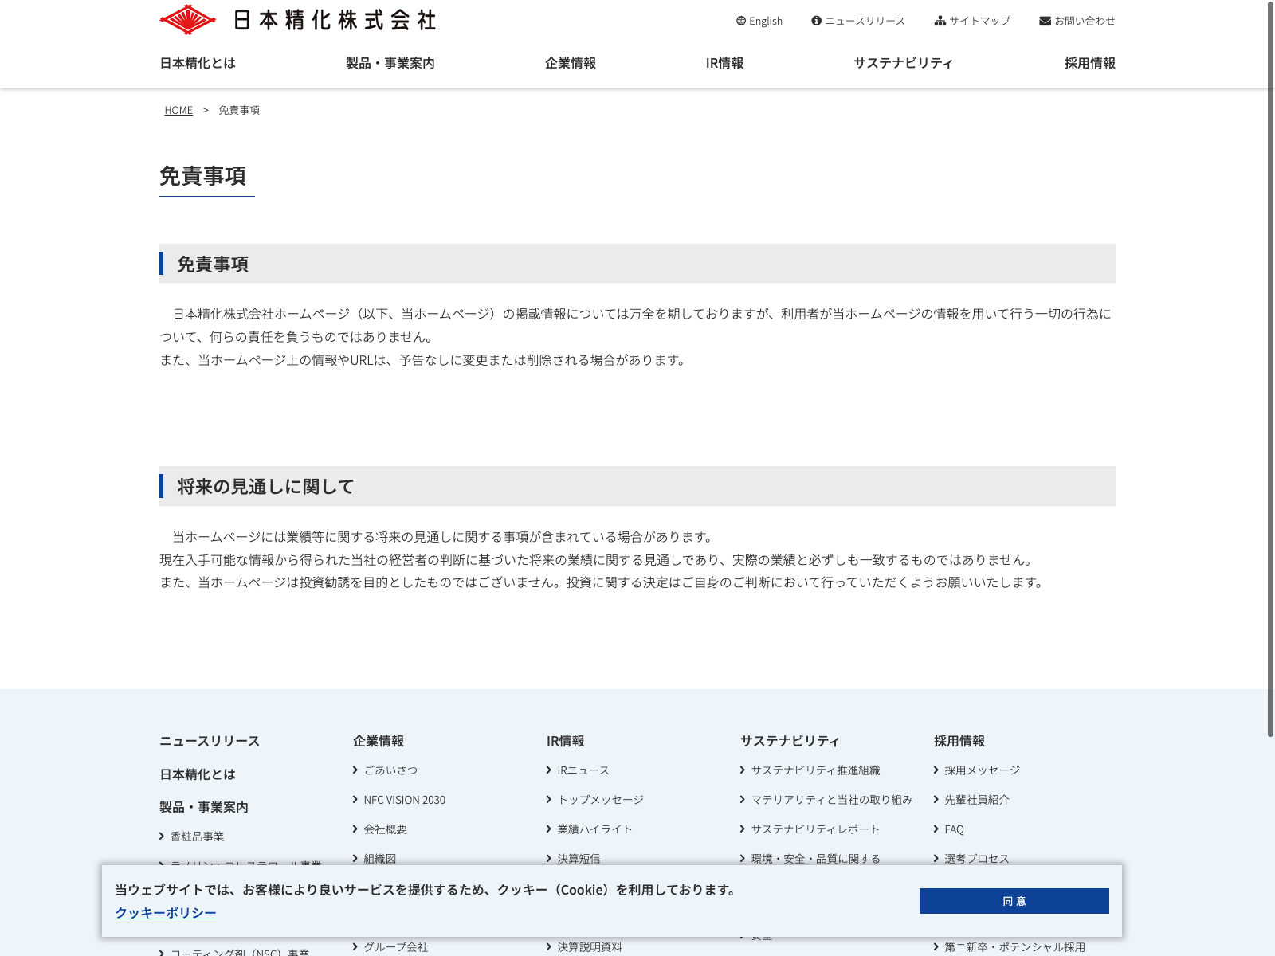This screenshot has width=1275, height=956.
Task: Click the chevron beside IRニュース
Action: click(549, 770)
